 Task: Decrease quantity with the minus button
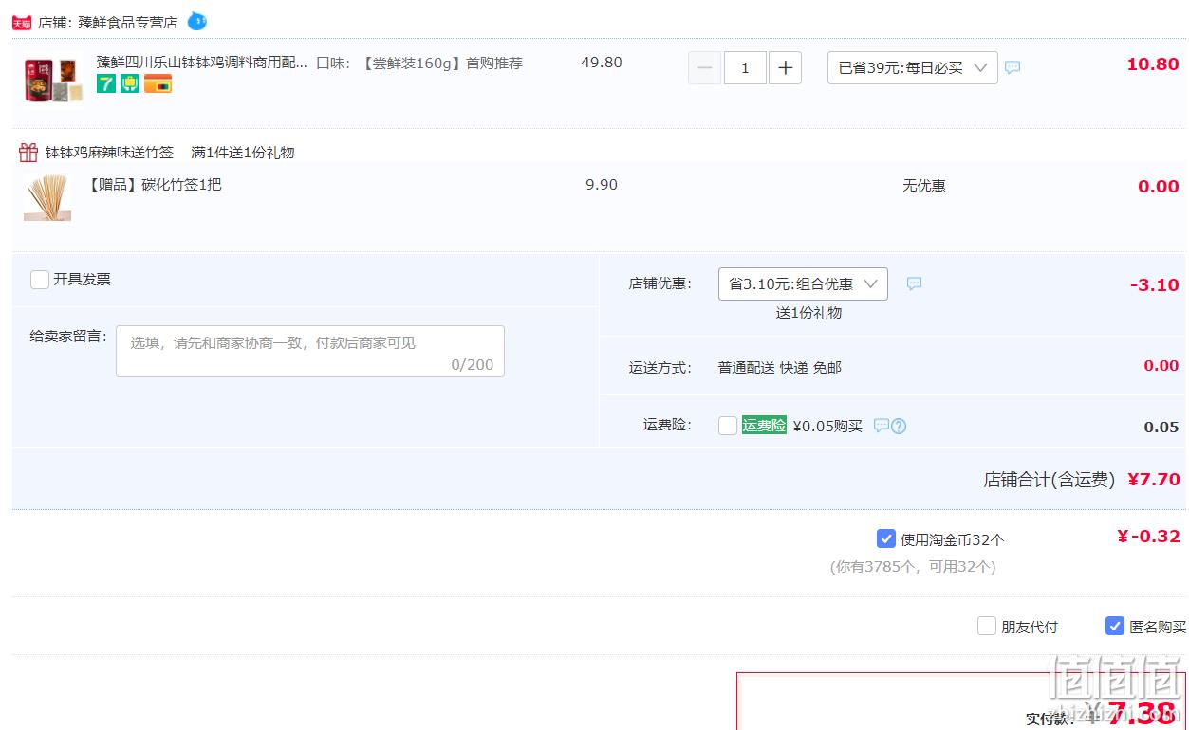click(704, 68)
